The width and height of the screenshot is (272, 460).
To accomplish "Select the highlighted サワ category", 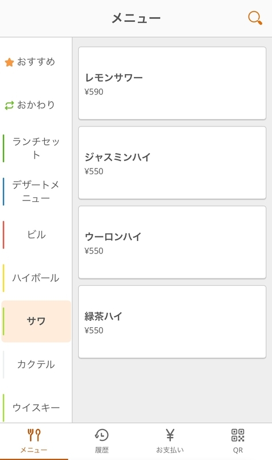I will [x=36, y=321].
